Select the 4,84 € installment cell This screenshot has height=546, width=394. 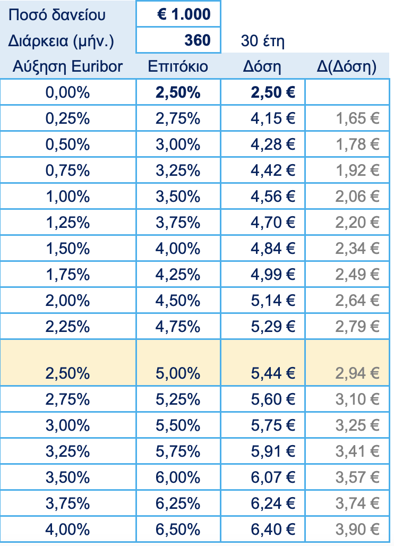[x=263, y=248]
